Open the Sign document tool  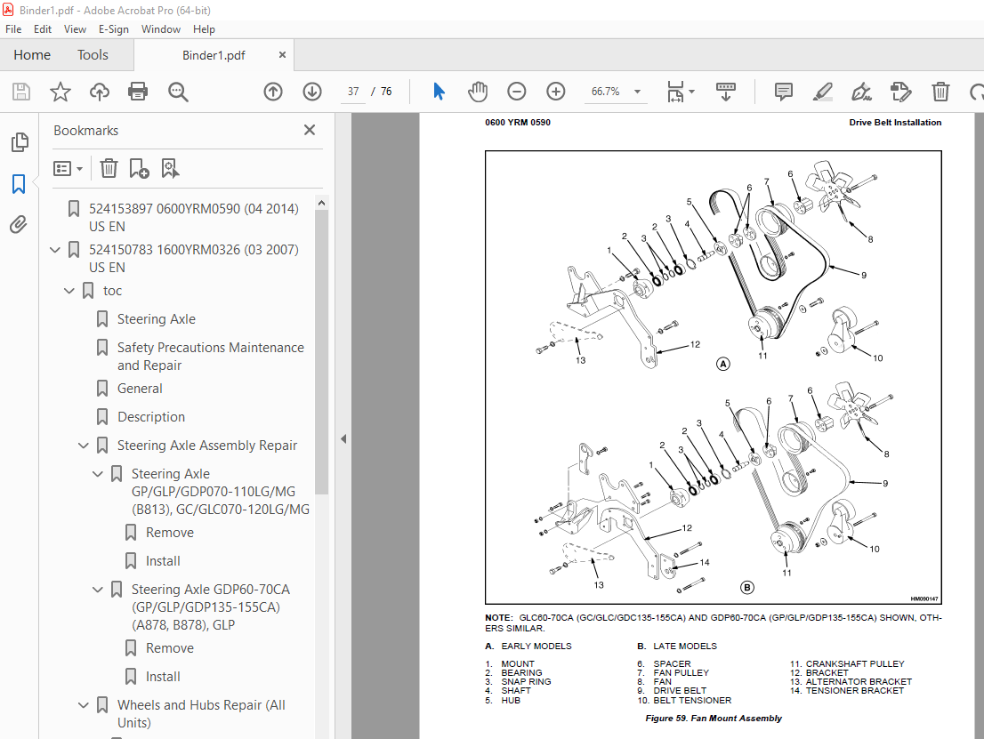(861, 92)
